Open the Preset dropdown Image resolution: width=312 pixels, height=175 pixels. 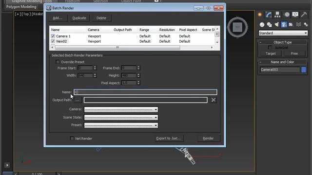click(x=121, y=125)
